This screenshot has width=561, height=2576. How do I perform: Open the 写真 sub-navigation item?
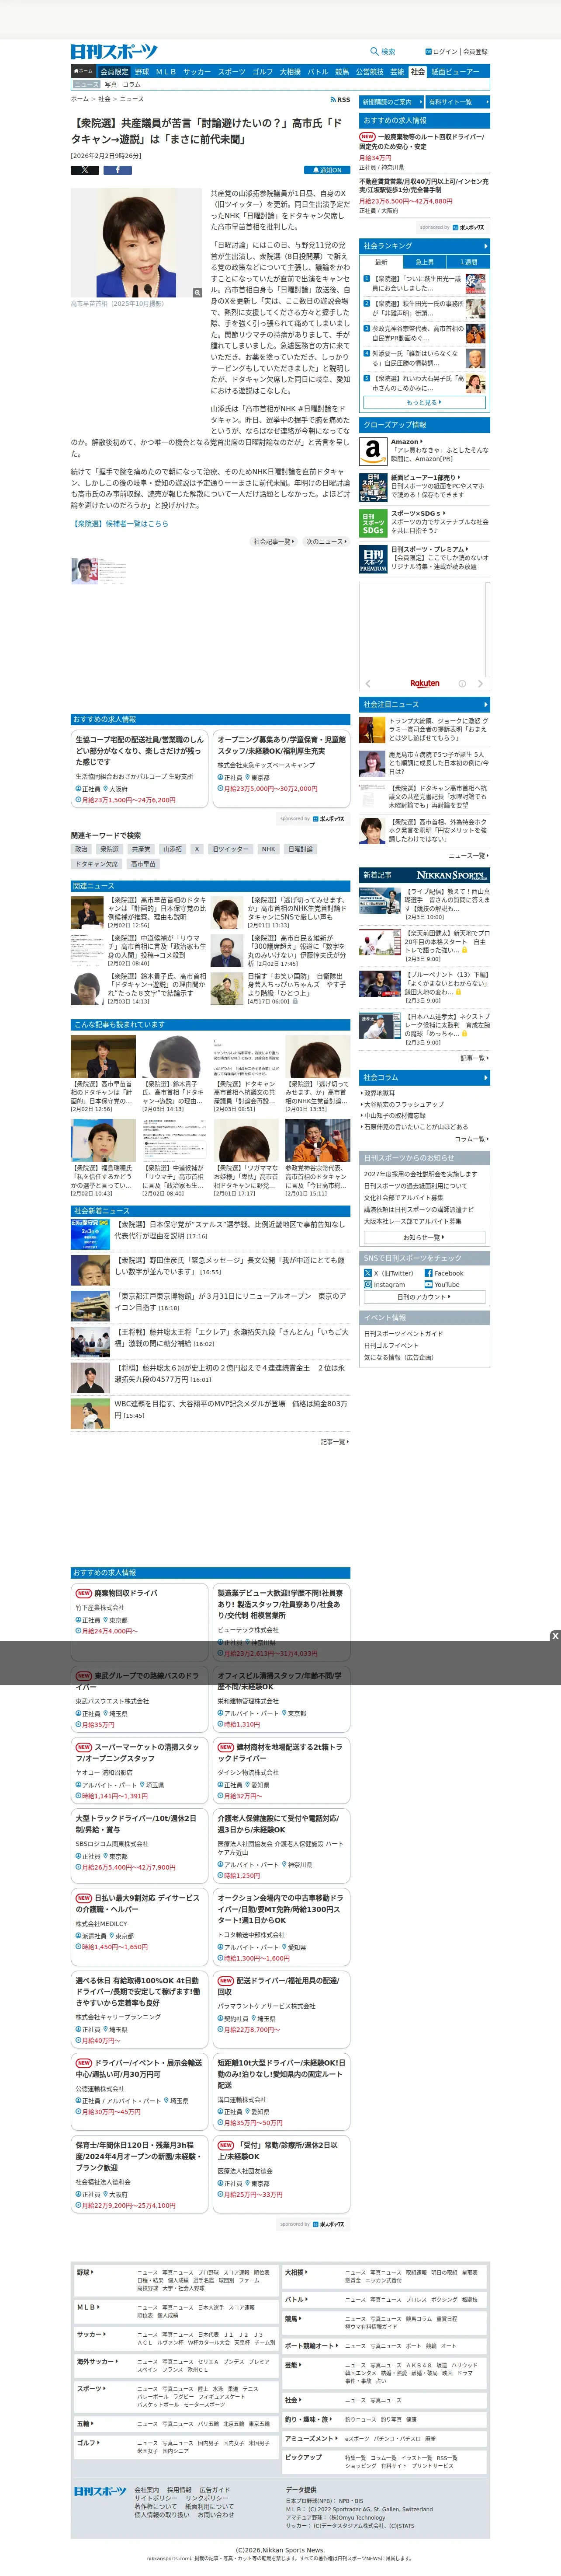pyautogui.click(x=111, y=85)
